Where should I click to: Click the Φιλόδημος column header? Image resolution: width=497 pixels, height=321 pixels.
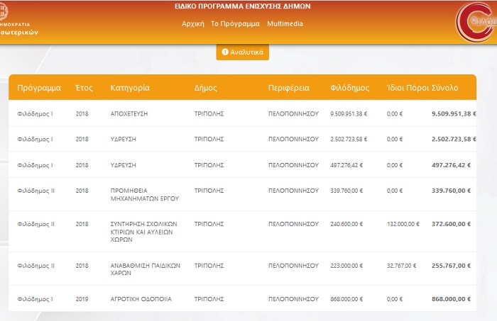(349, 88)
